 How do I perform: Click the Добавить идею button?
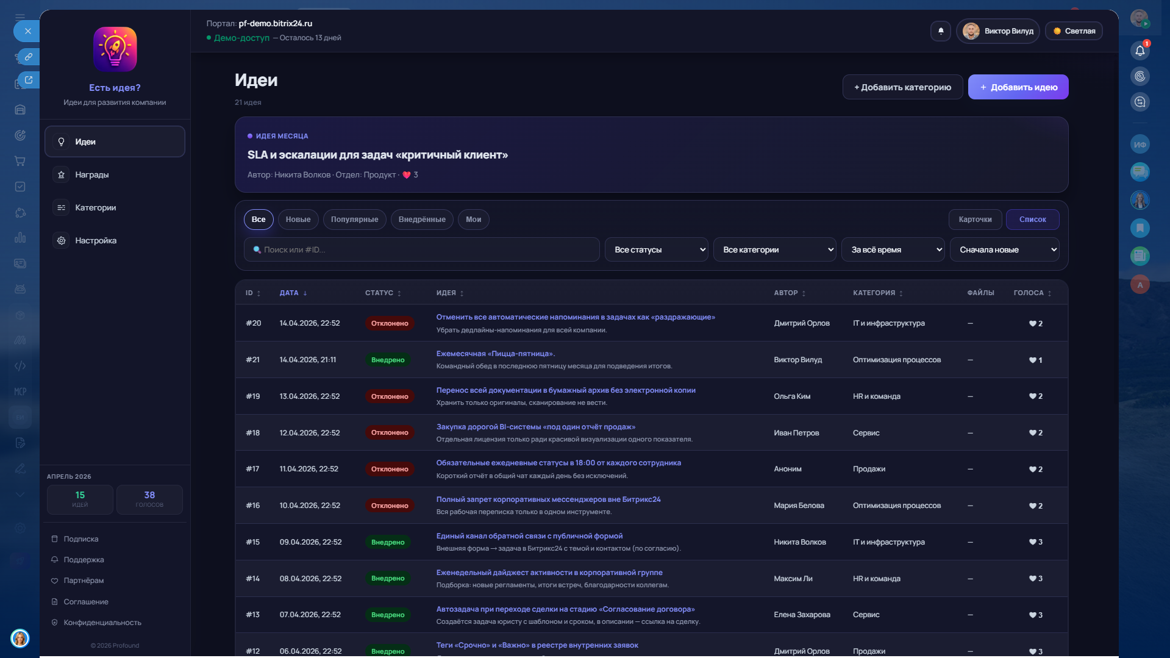point(1018,87)
